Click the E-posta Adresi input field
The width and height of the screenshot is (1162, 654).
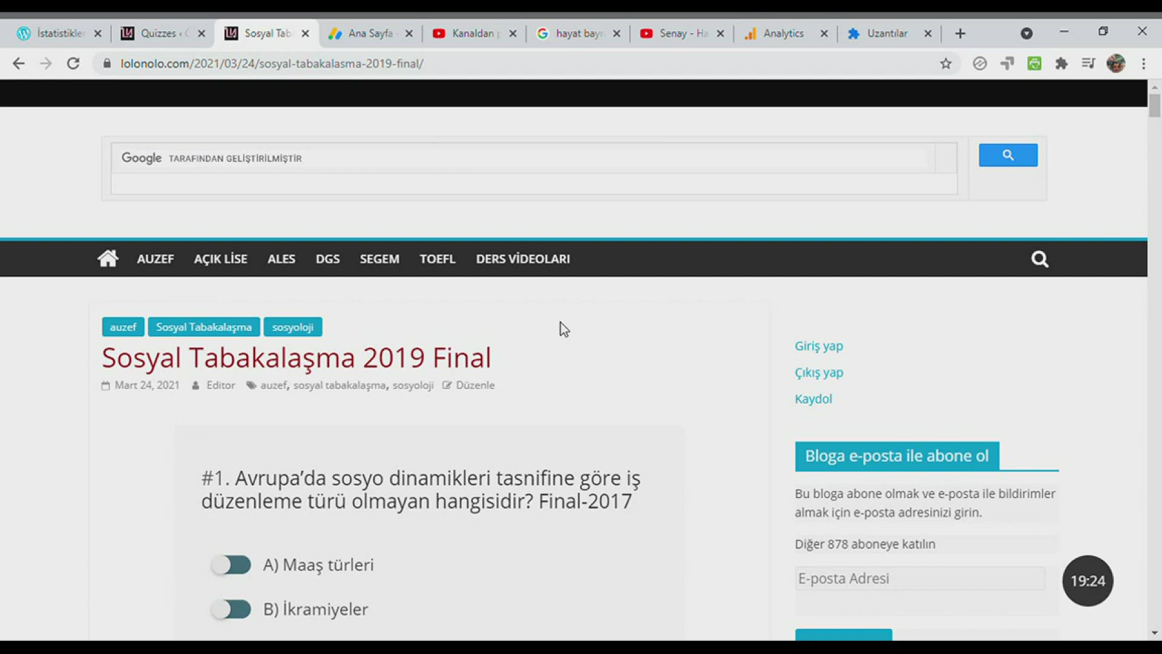tap(919, 578)
